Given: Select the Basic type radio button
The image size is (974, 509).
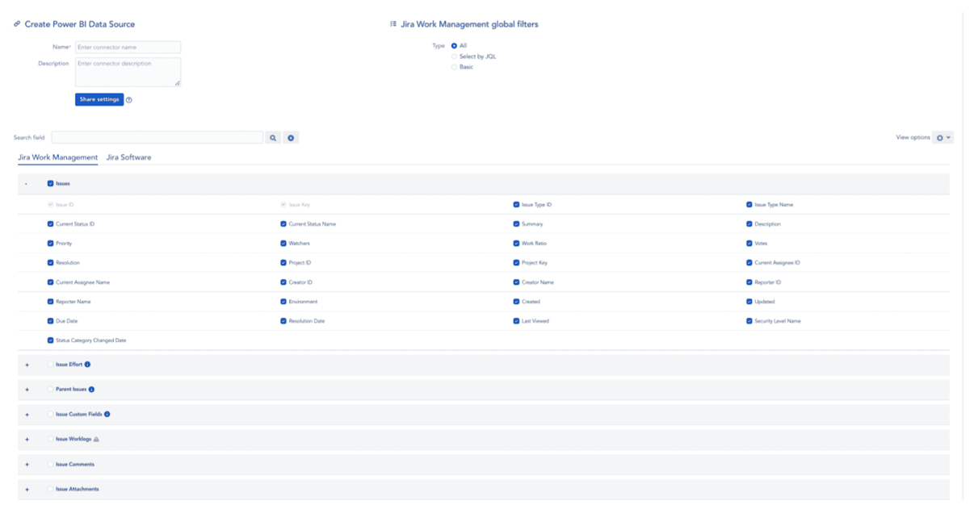Looking at the screenshot, I should click(x=454, y=67).
